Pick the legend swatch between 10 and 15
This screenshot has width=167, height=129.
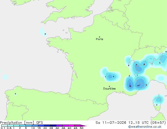(35, 126)
